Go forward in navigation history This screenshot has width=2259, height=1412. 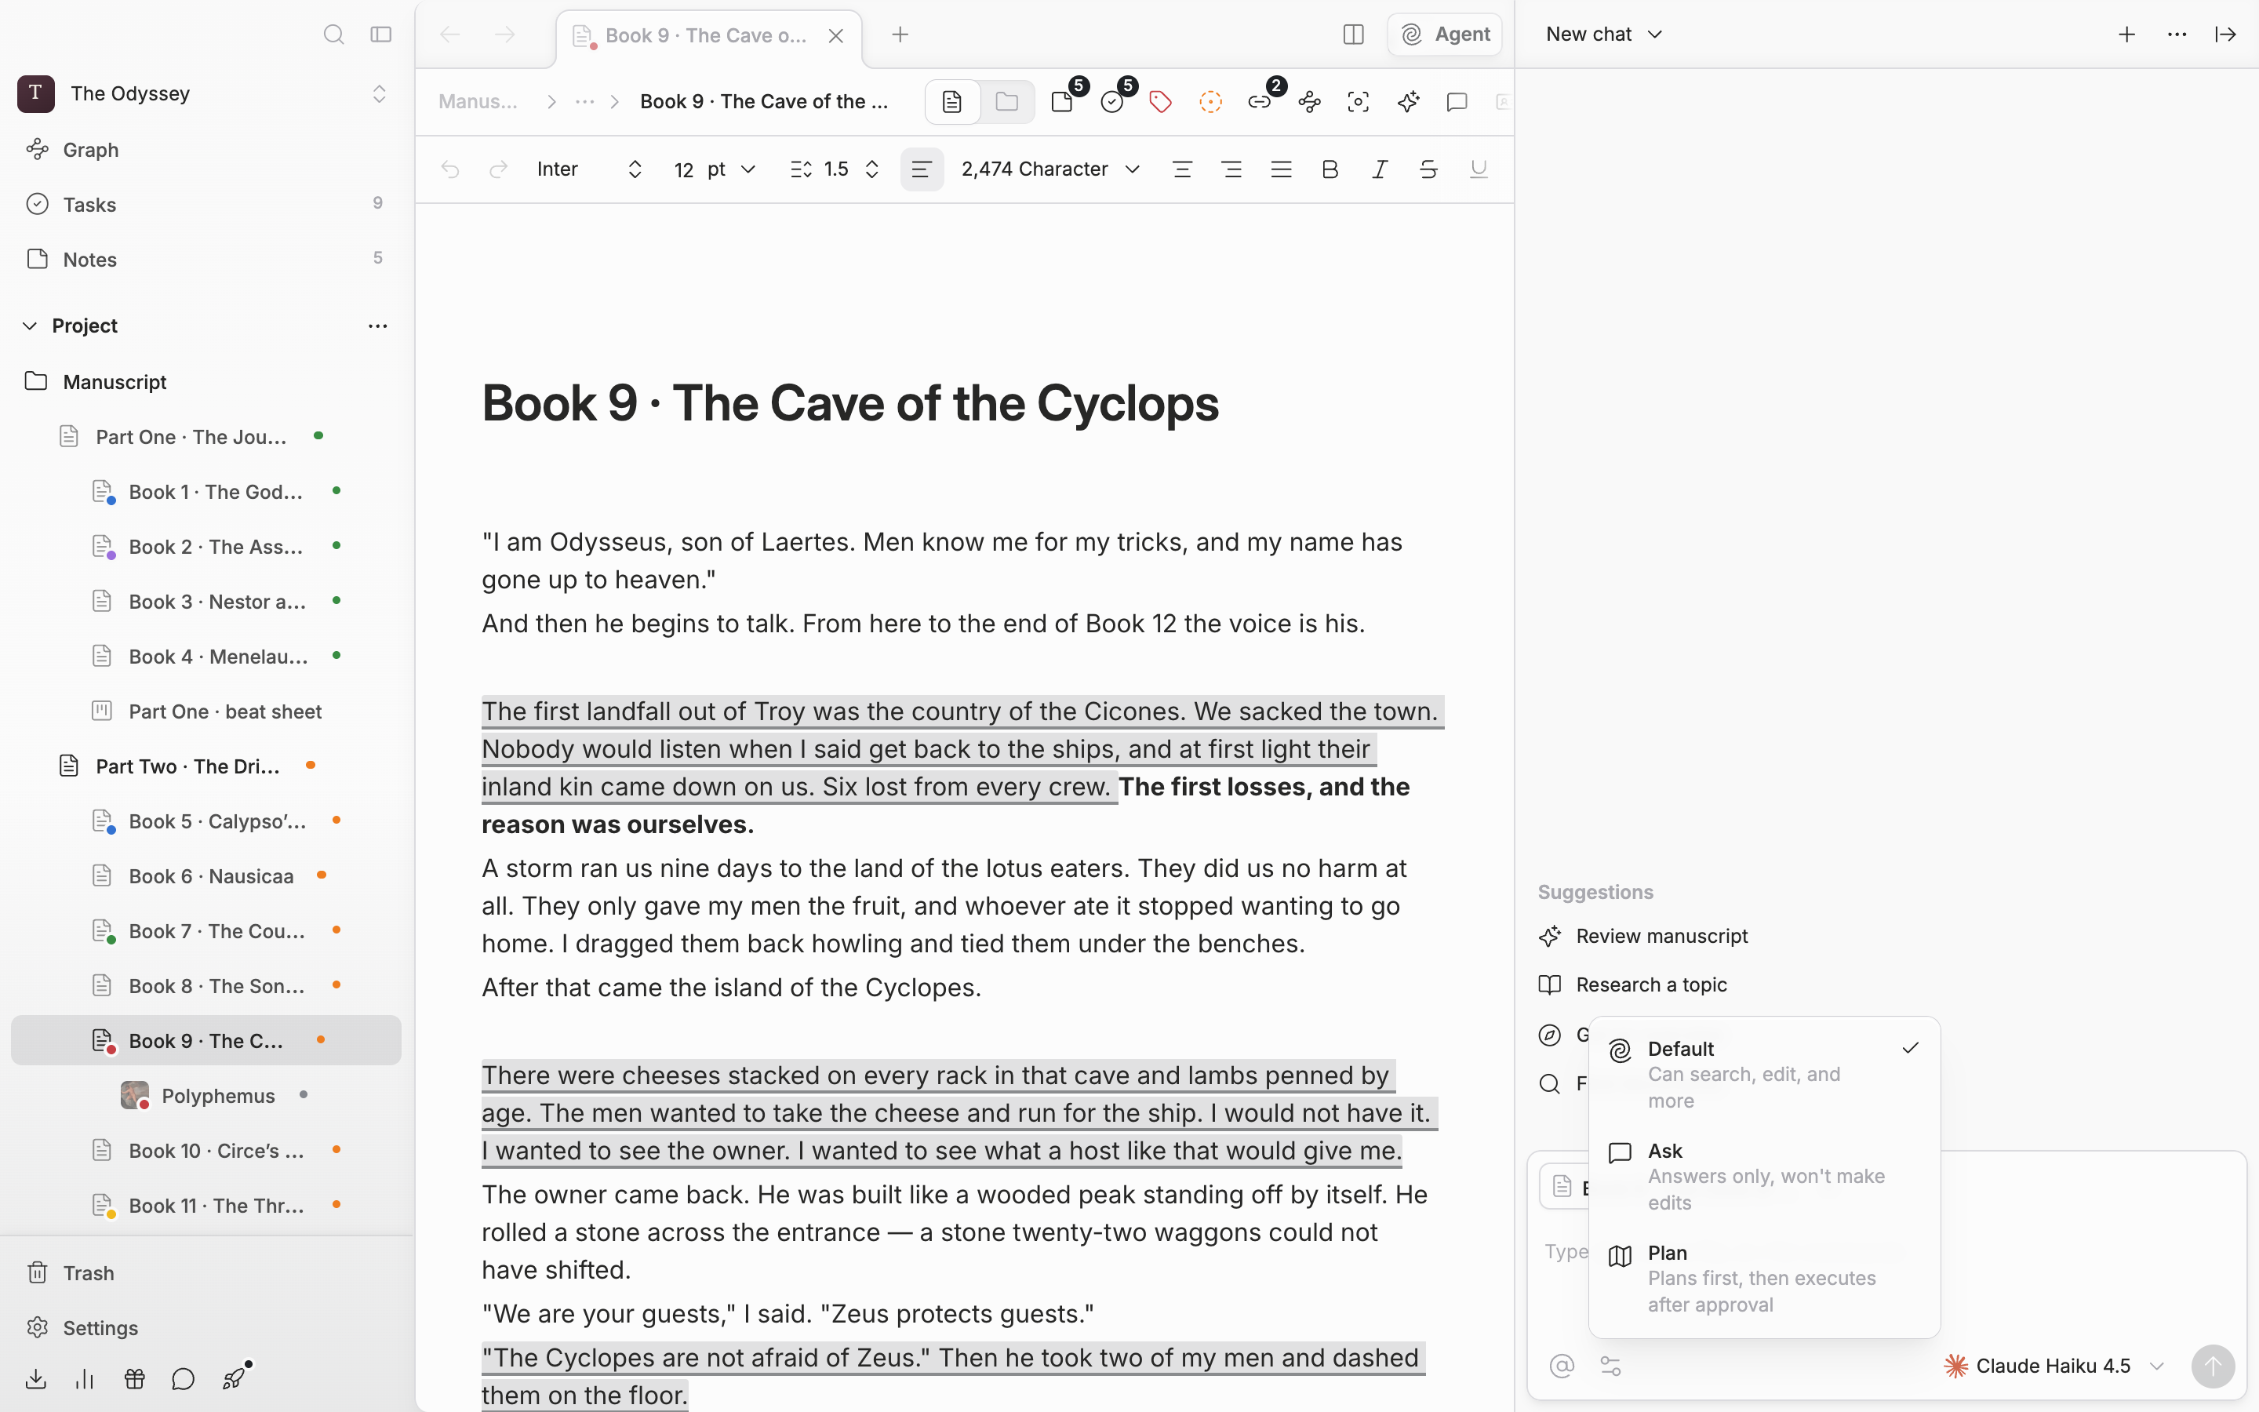(x=504, y=35)
